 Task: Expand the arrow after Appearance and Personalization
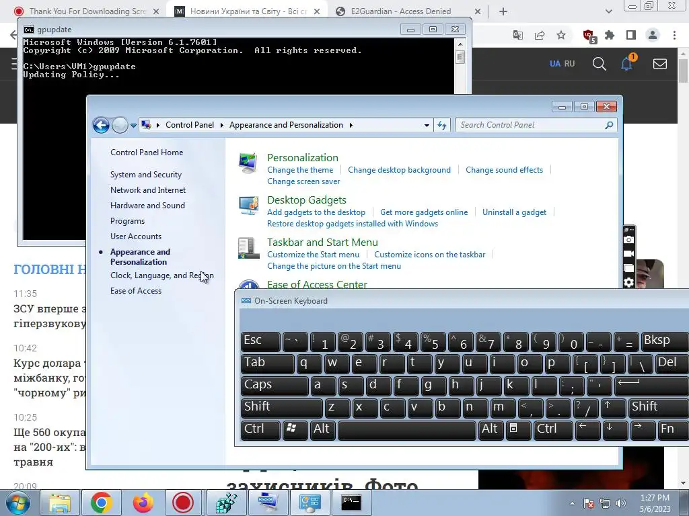[351, 126]
